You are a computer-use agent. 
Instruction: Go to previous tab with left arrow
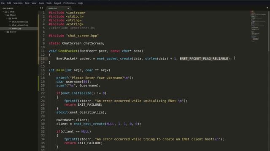click(x=40, y=8)
